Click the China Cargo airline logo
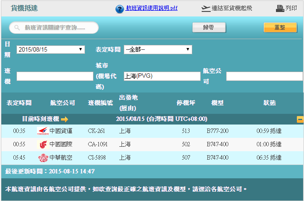 [43, 131]
